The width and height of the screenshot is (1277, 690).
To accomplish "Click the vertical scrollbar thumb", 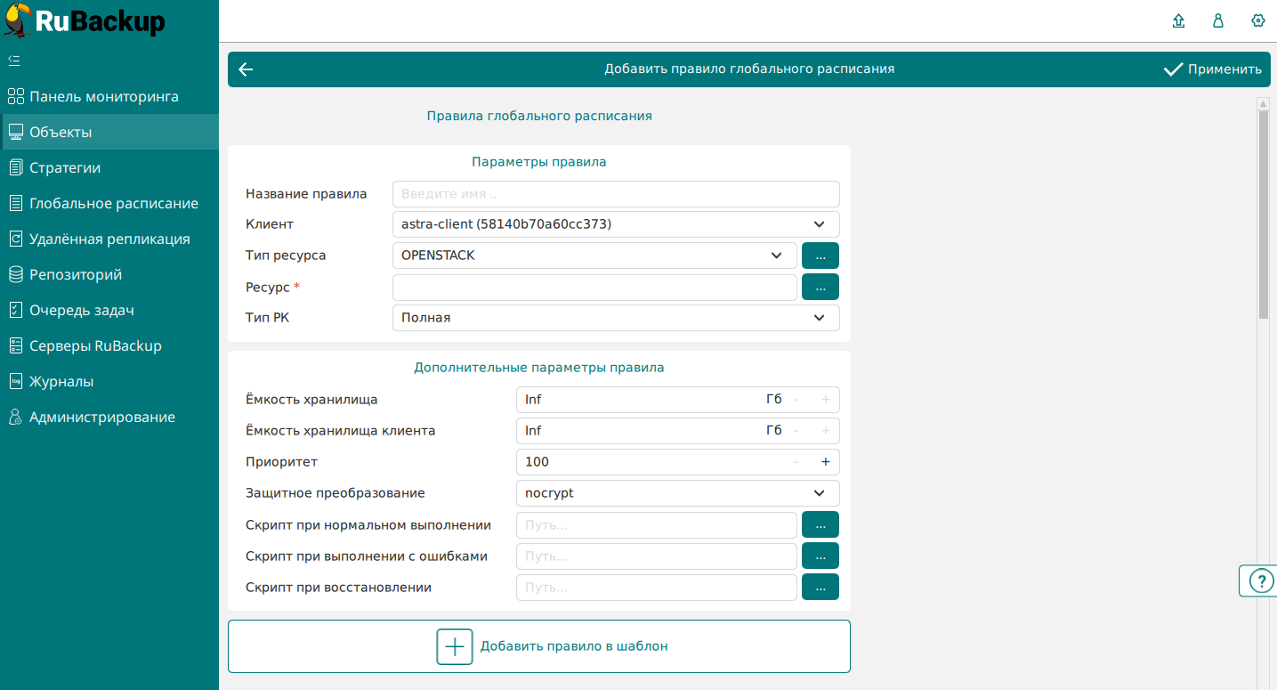I will [1263, 214].
